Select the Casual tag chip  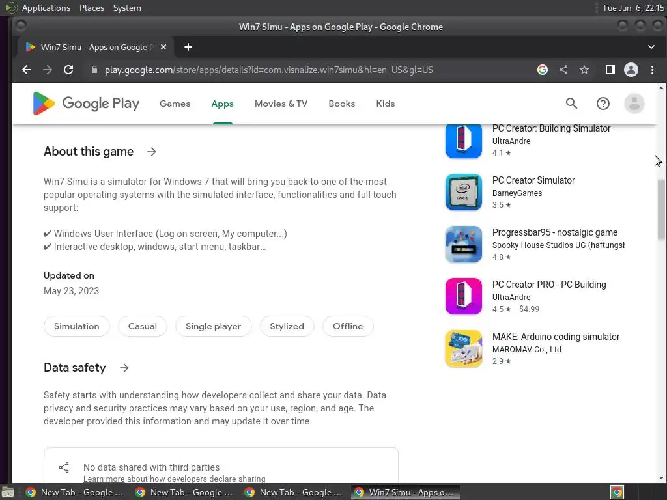(x=143, y=326)
